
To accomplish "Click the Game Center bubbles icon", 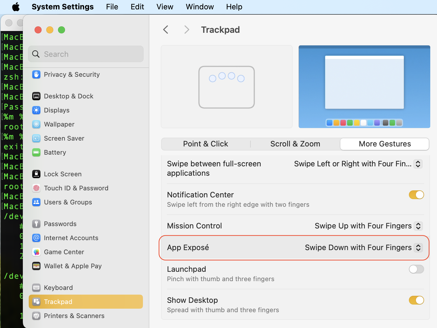I will pyautogui.click(x=36, y=252).
